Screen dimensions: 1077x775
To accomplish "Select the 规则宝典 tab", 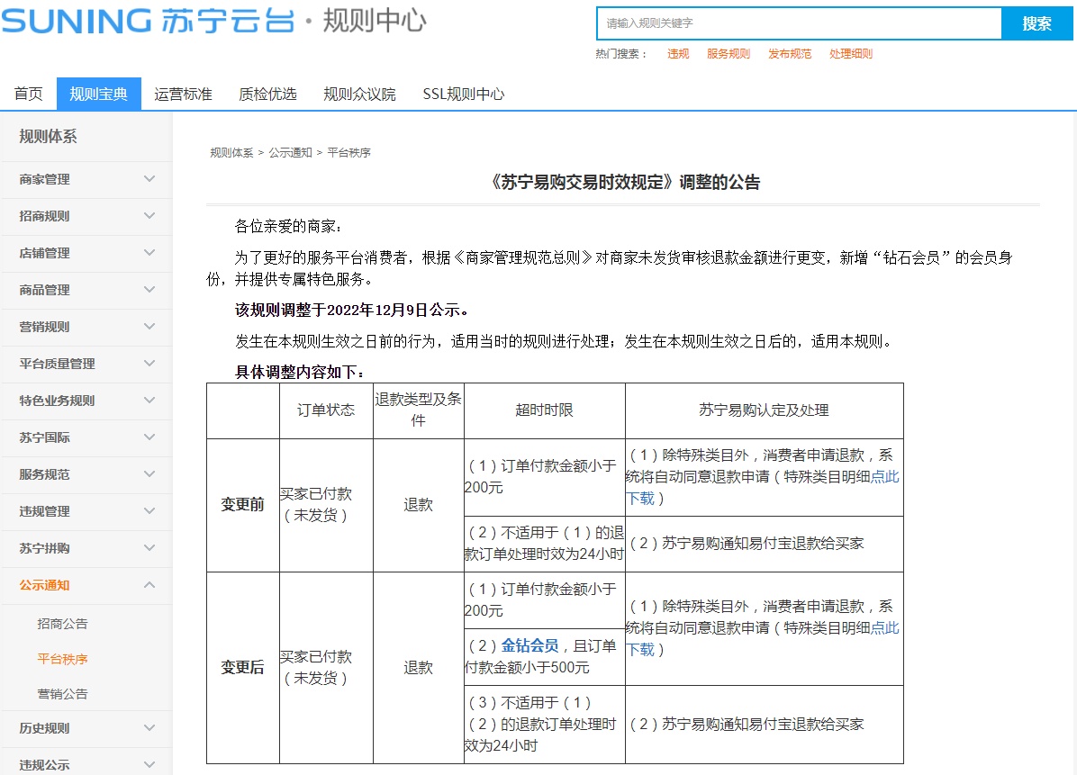I will (x=99, y=94).
